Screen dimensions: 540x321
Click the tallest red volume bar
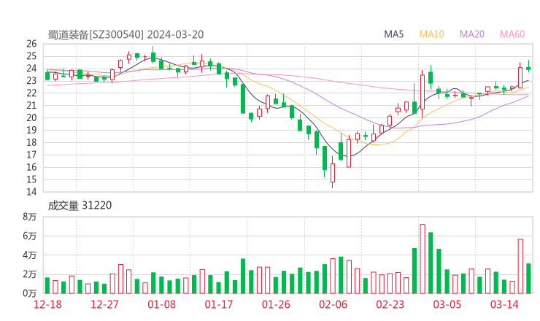point(423,259)
